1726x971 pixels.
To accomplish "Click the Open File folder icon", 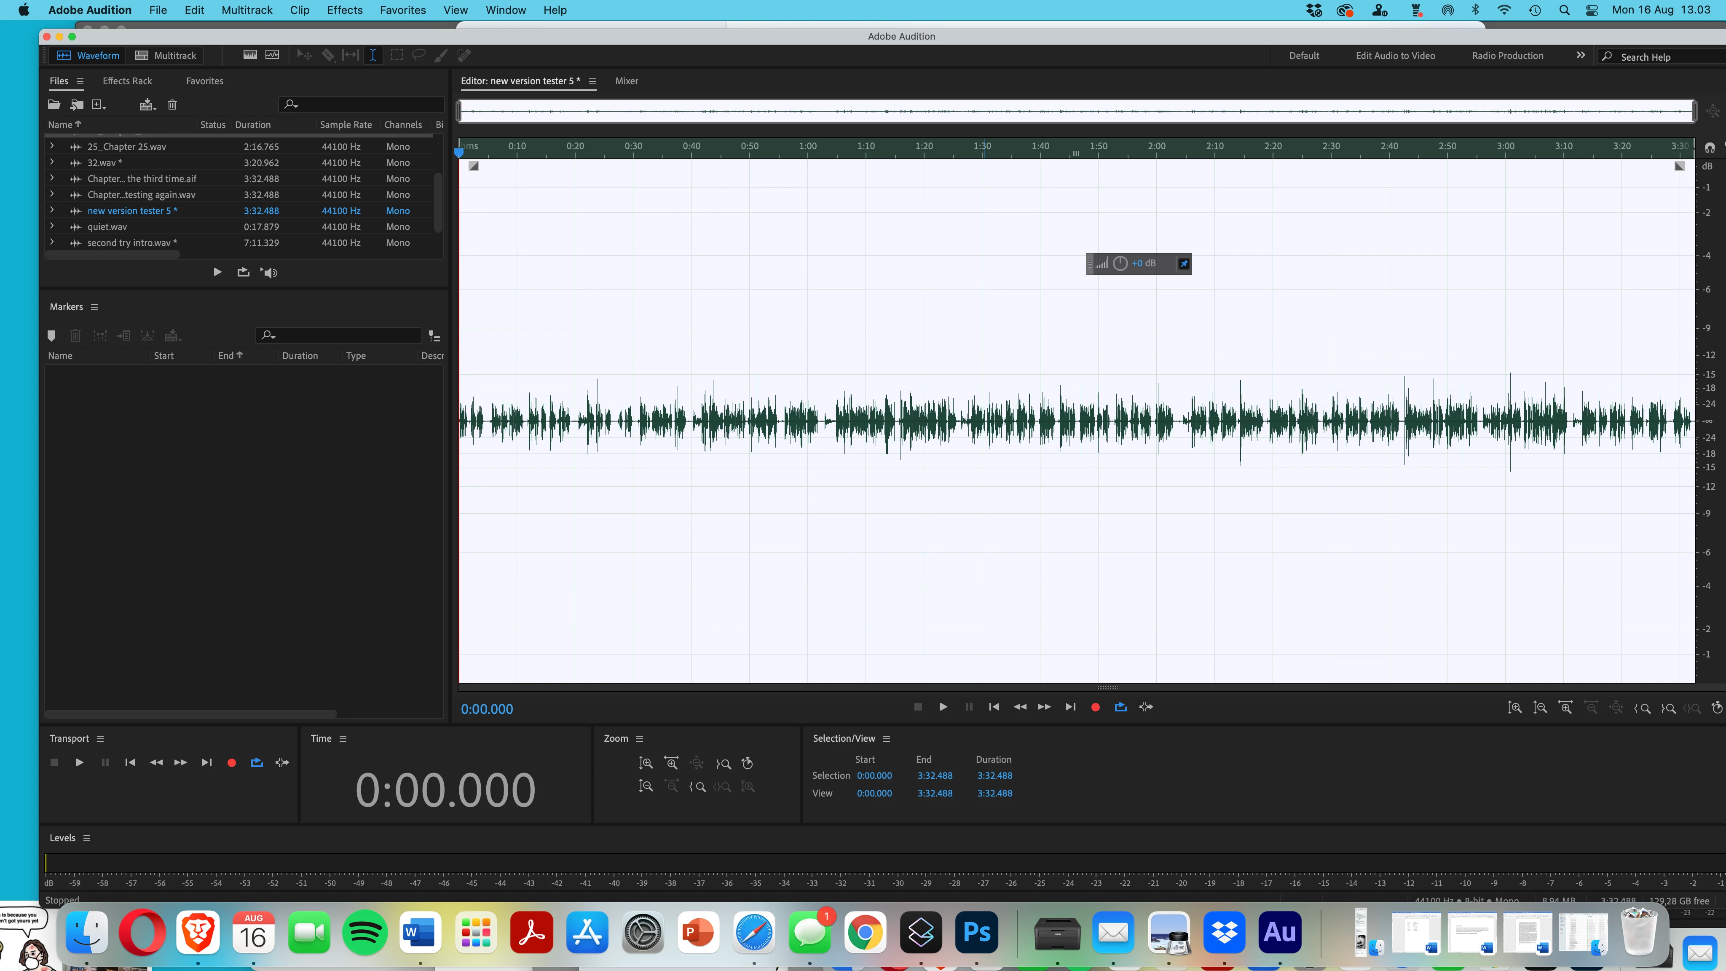I will [54, 105].
